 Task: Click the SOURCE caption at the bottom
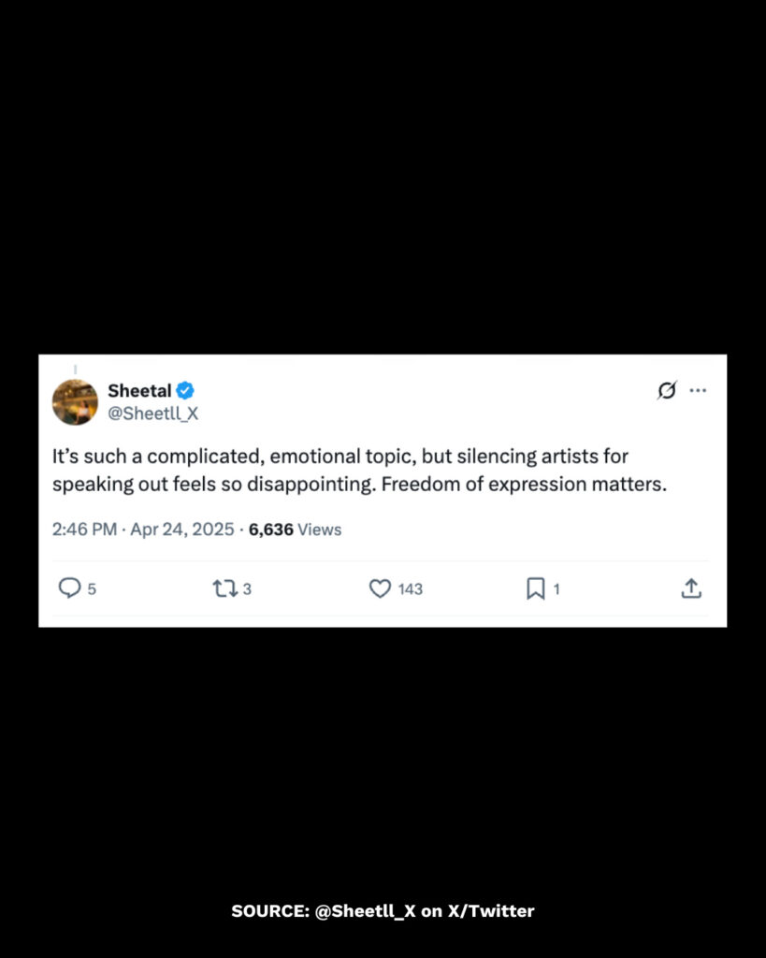[383, 910]
